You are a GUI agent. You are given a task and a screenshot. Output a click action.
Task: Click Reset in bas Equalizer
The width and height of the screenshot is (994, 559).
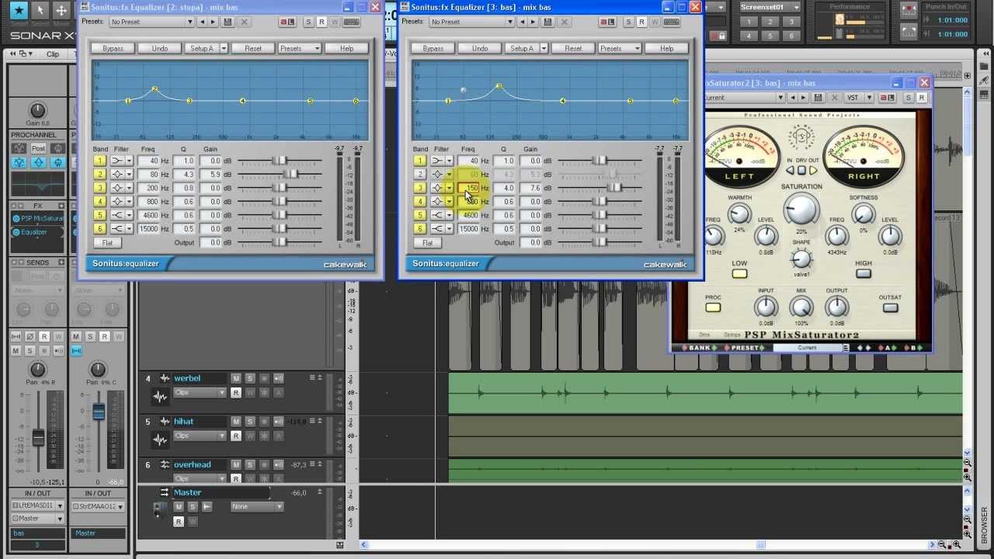coord(573,48)
